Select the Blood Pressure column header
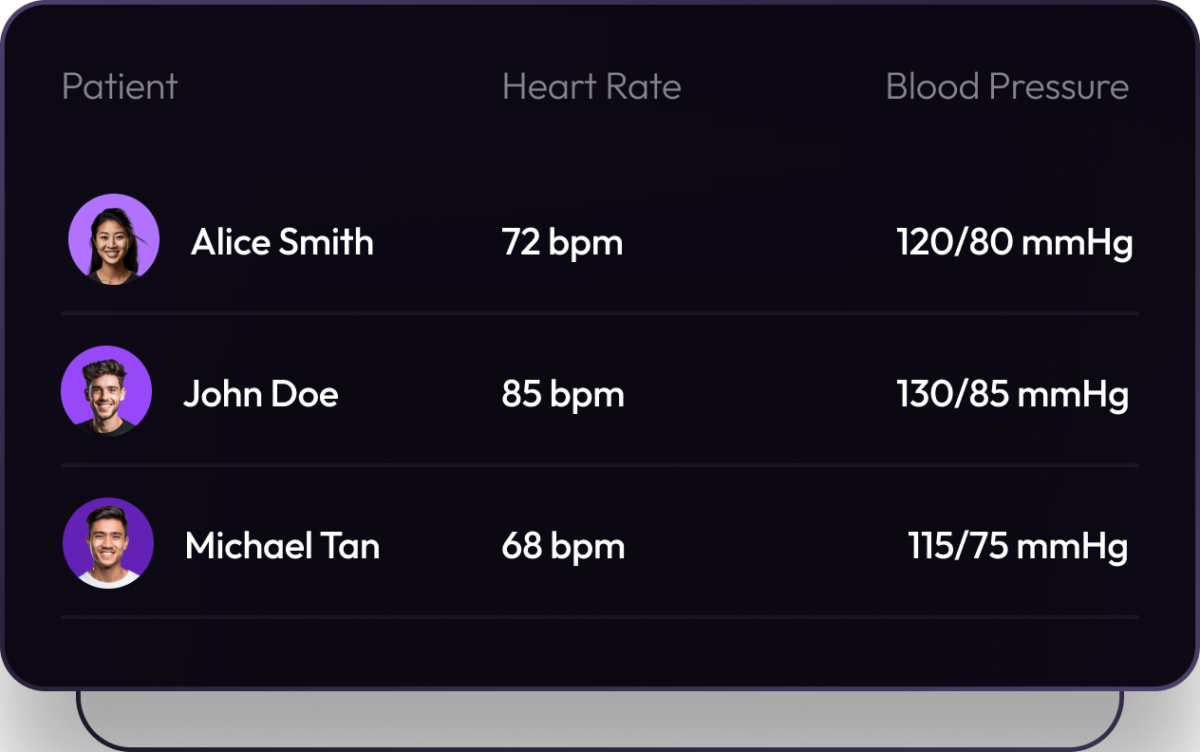The image size is (1200, 752). coord(1007,86)
